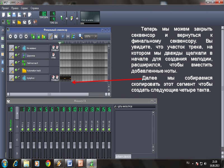This screenshot has height=168, width=224.
Task: Stop playback in Финальный секвенсор
Action: [26, 36]
